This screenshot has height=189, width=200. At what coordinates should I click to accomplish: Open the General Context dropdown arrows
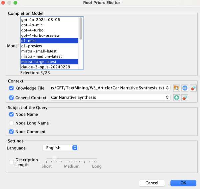pyautogui.click(x=167, y=98)
